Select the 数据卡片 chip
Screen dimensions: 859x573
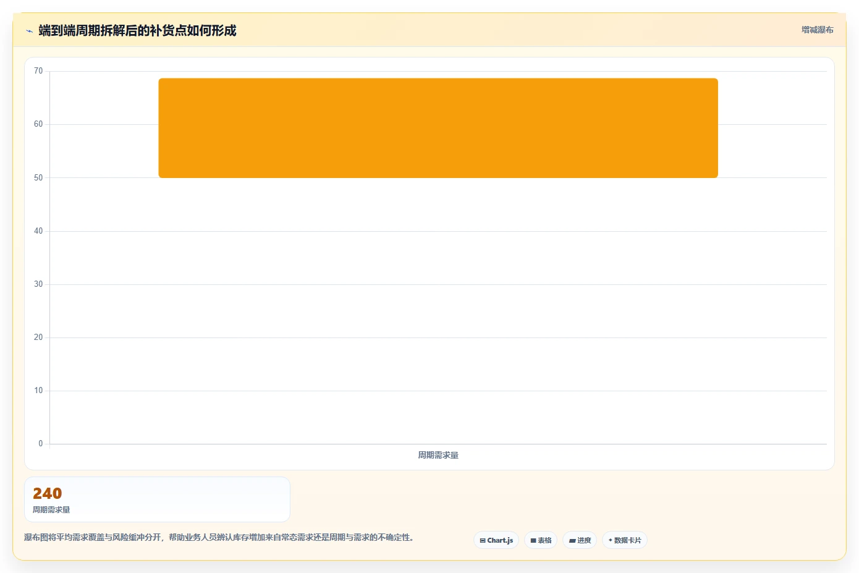625,540
